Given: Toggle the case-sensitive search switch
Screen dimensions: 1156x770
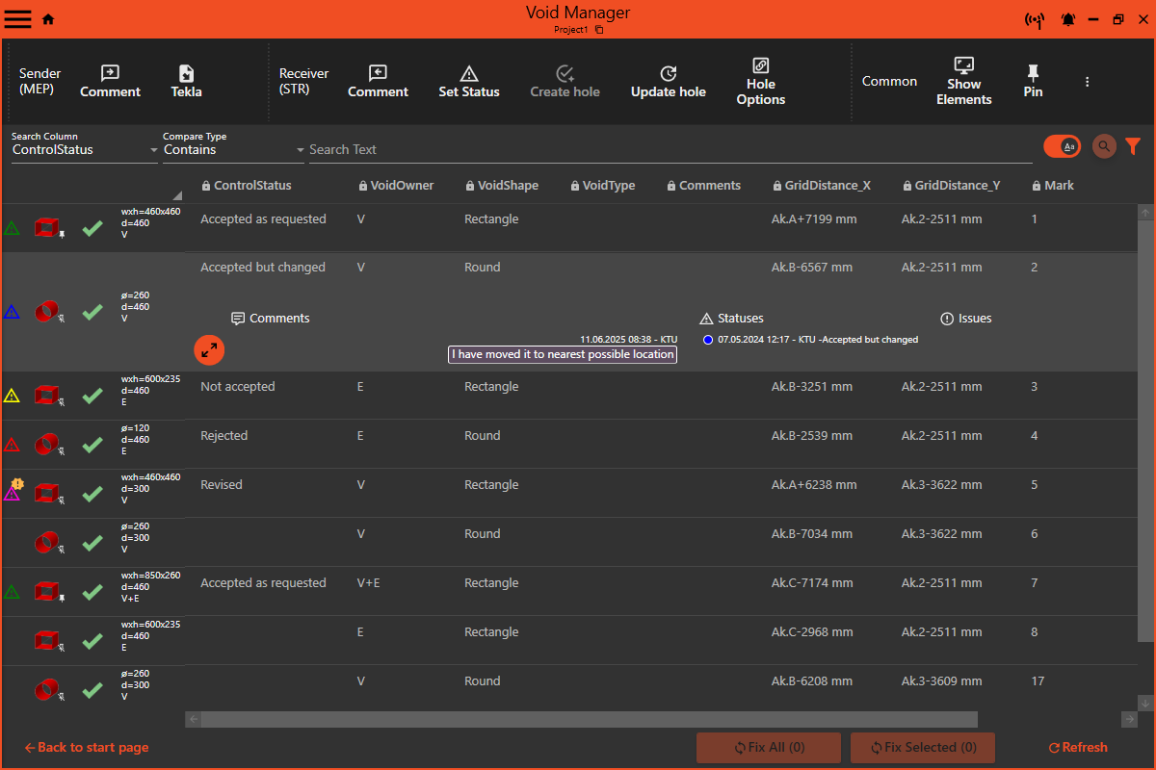Looking at the screenshot, I should point(1062,146).
